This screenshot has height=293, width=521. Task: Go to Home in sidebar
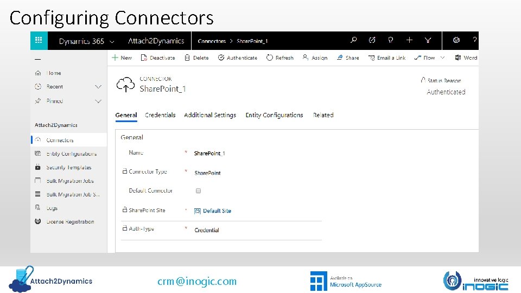coord(54,73)
